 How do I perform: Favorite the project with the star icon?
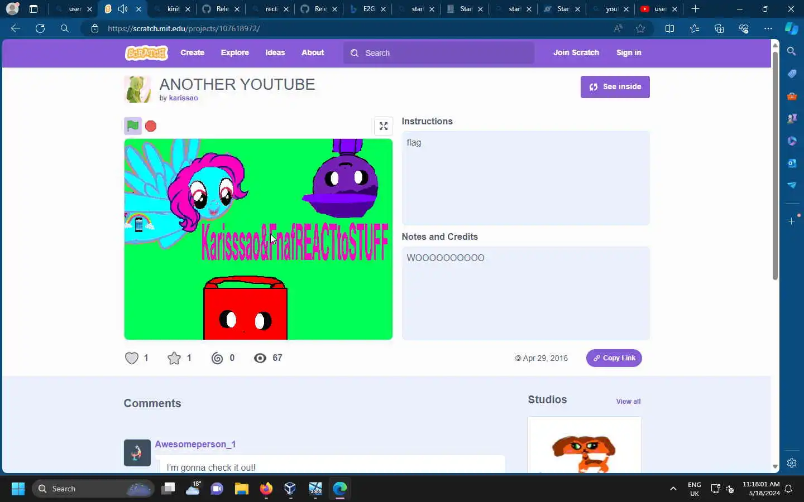click(x=174, y=358)
